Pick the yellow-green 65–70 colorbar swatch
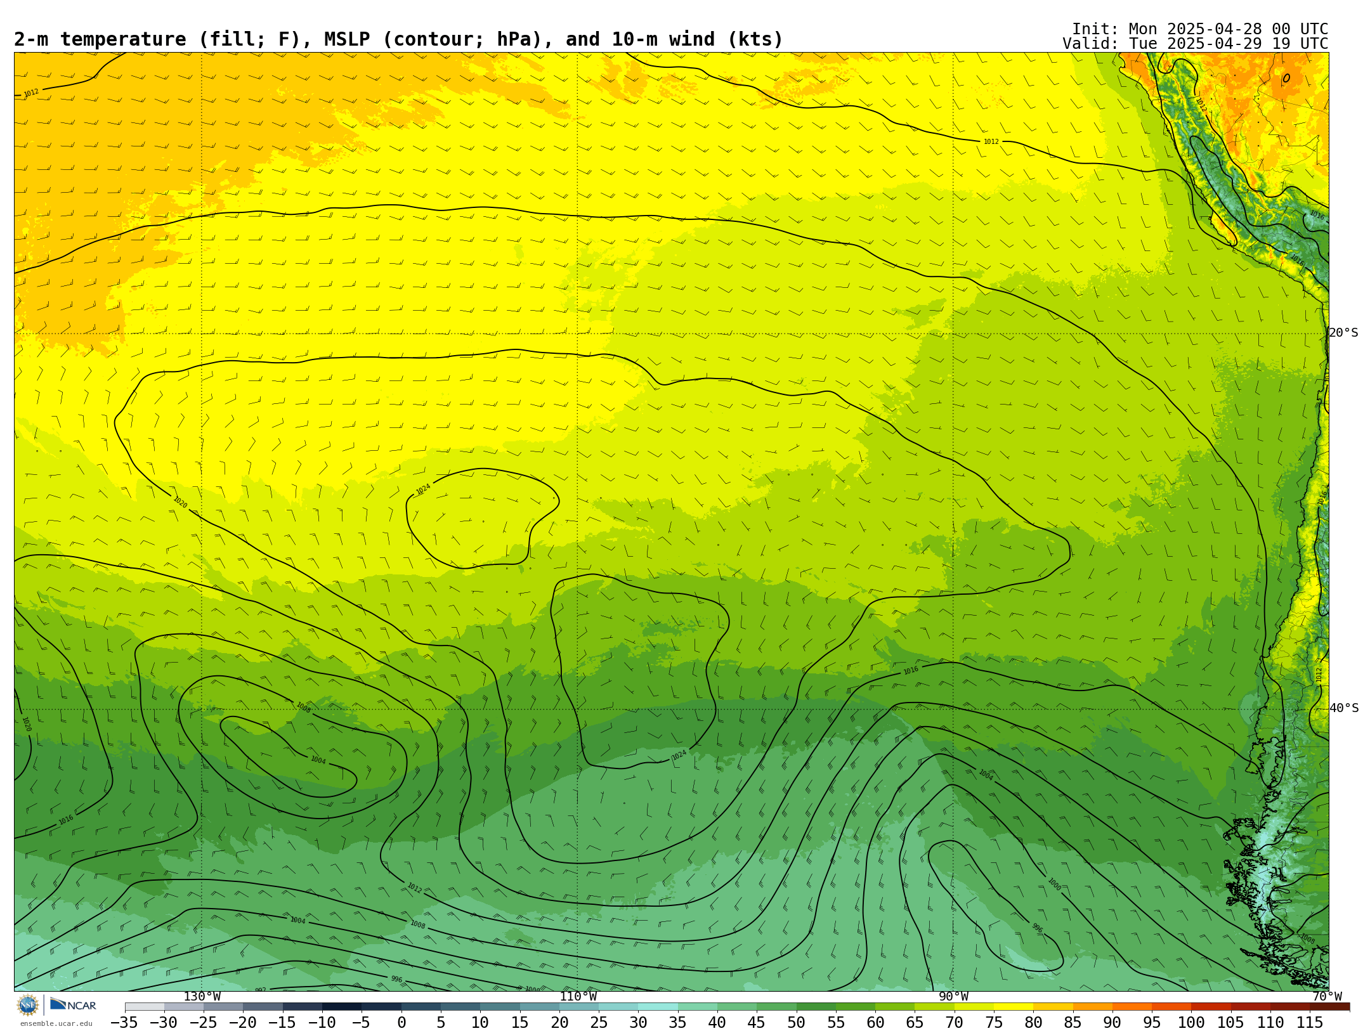The height and width of the screenshot is (1031, 1370). (934, 1007)
